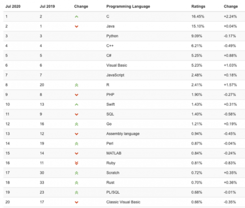Click the Jul 2020 column header

(13, 6)
